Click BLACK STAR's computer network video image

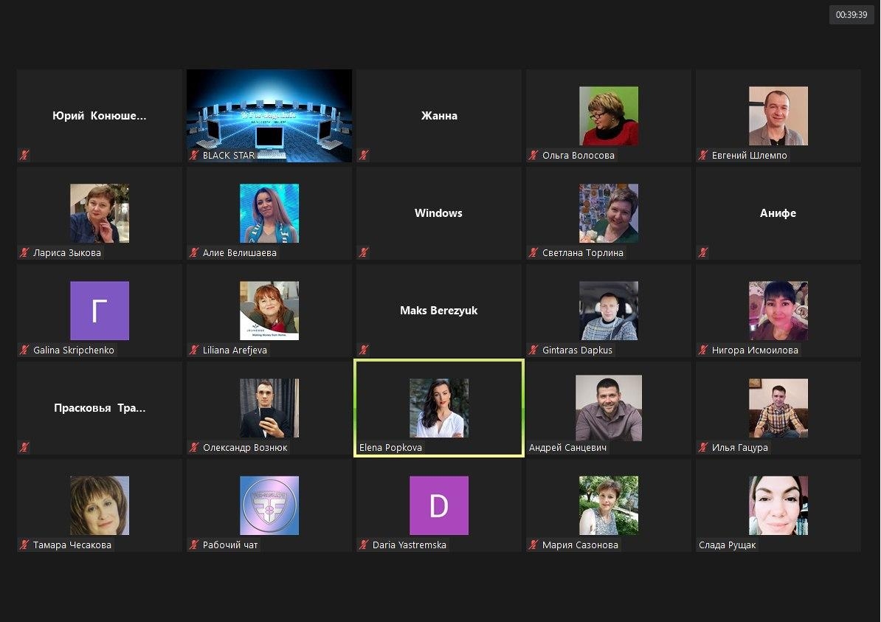[269, 111]
